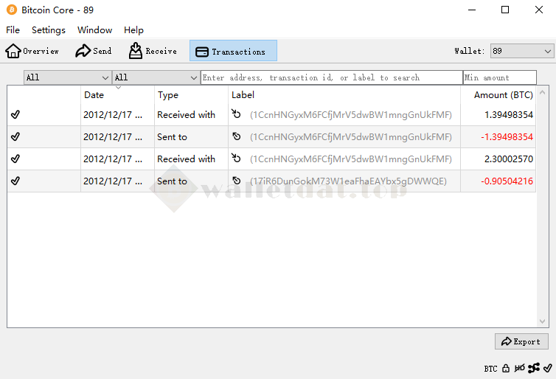Screen dimensions: 556x379
Task: Sort transactions by Amount (BTC) column
Action: tap(503, 95)
